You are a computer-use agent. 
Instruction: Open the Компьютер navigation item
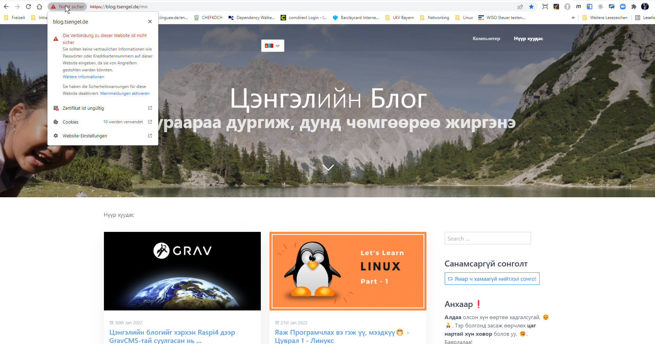pyautogui.click(x=486, y=38)
